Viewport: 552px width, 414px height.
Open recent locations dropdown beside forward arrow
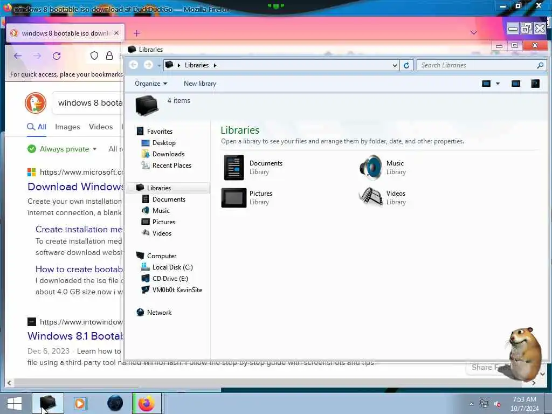click(x=159, y=65)
